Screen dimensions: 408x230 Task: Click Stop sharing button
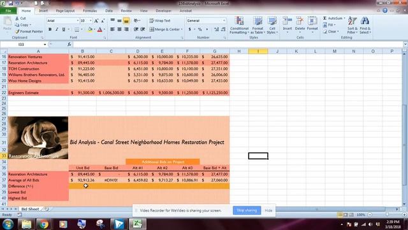tap(247, 210)
